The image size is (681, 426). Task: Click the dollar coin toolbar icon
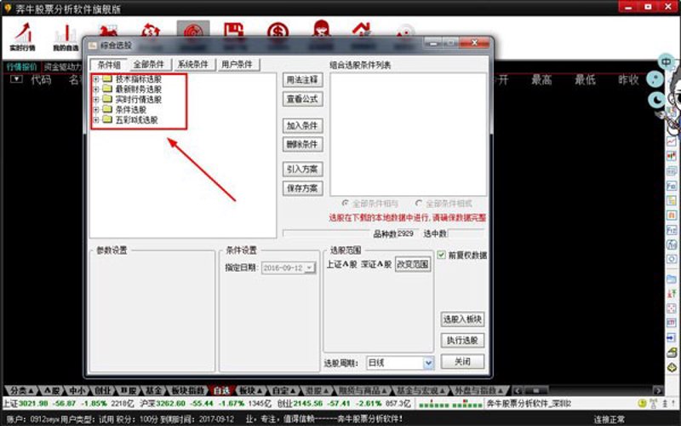click(278, 31)
